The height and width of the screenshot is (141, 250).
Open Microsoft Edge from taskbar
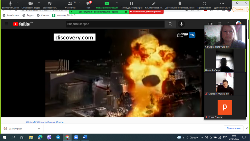tap(40, 137)
